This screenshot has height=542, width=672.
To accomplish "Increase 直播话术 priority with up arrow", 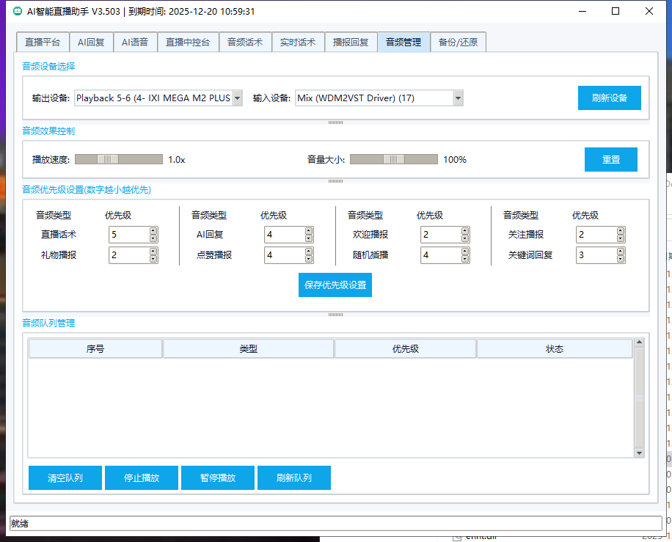I will 153,231.
